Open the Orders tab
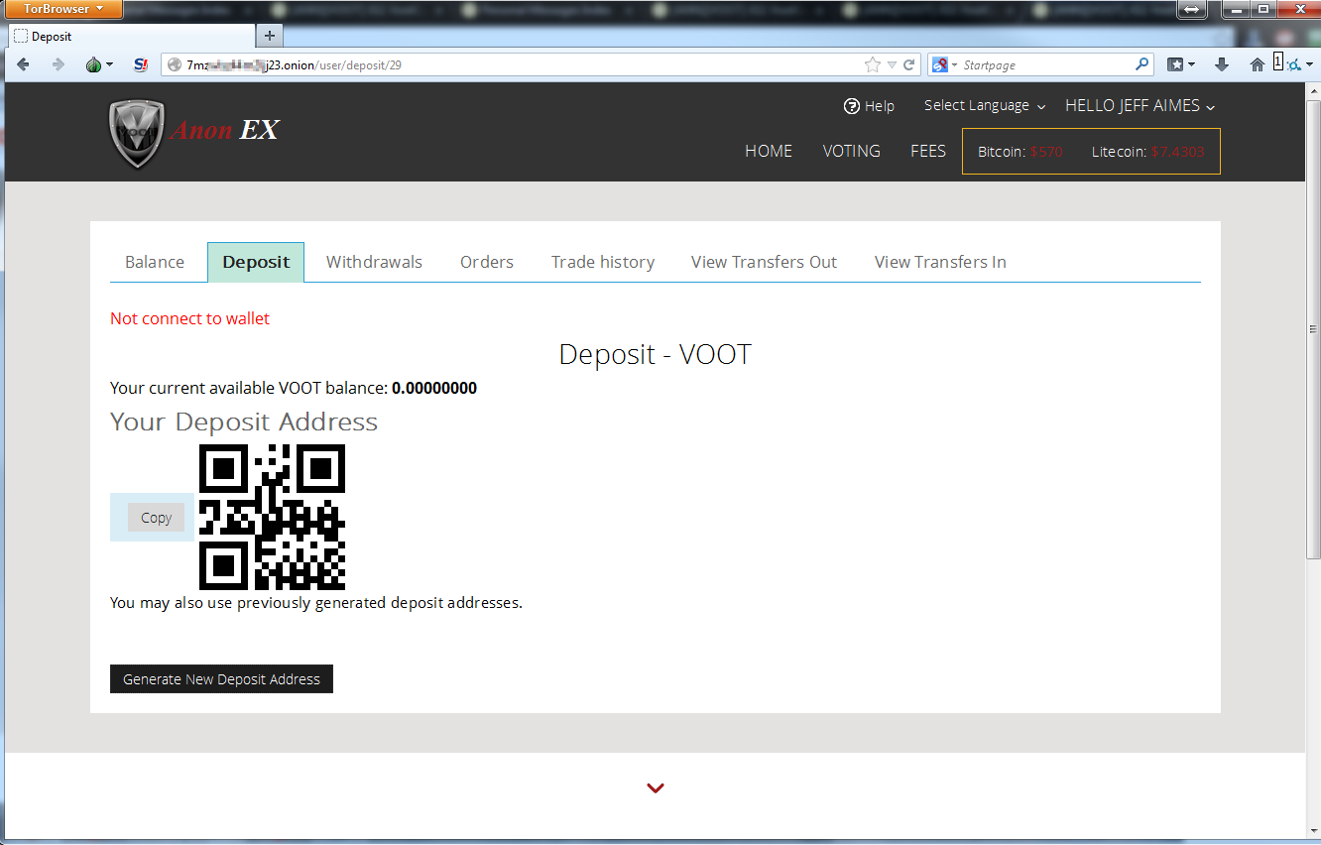The image size is (1321, 845). (x=487, y=262)
